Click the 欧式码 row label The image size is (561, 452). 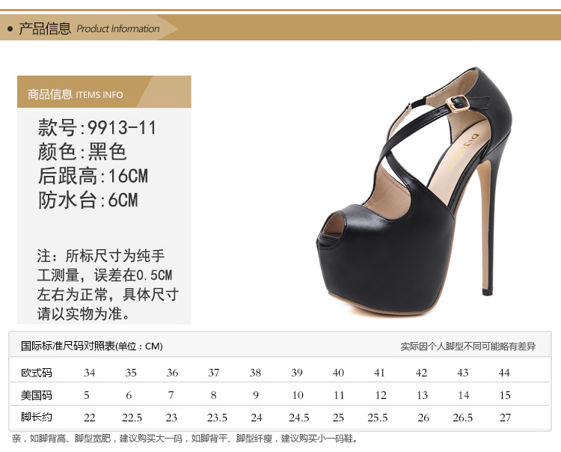(x=36, y=373)
